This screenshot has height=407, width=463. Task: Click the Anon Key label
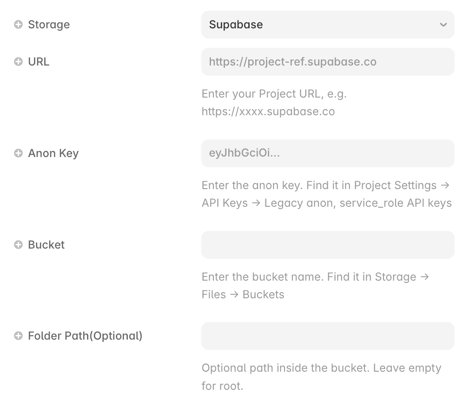[x=53, y=153]
